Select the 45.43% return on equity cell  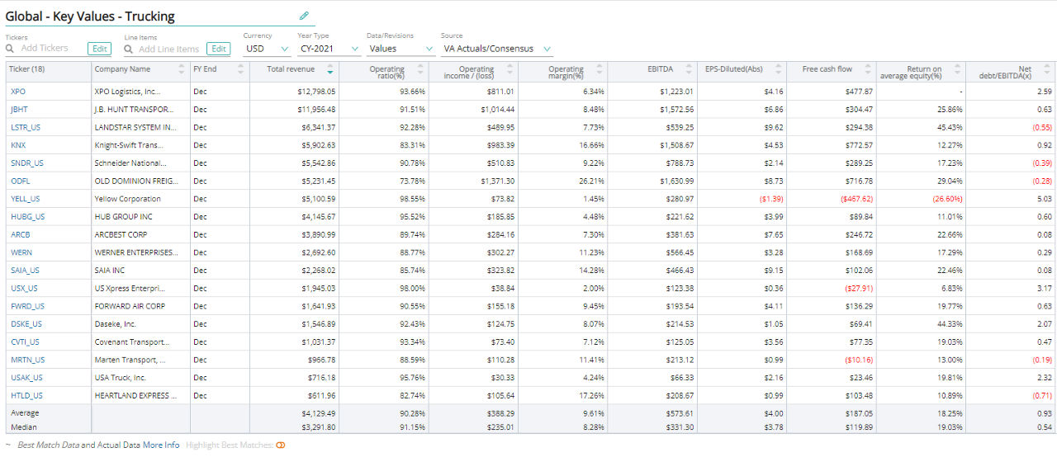coord(921,127)
